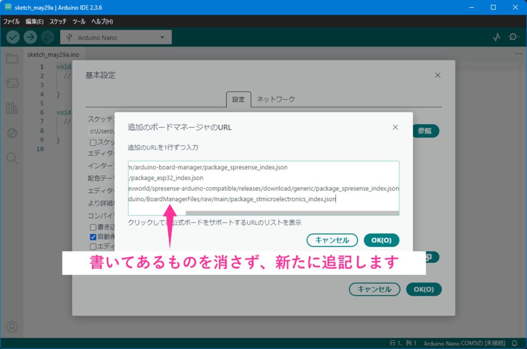Click Arduino Nano COM5 status bar text

pos(464,343)
